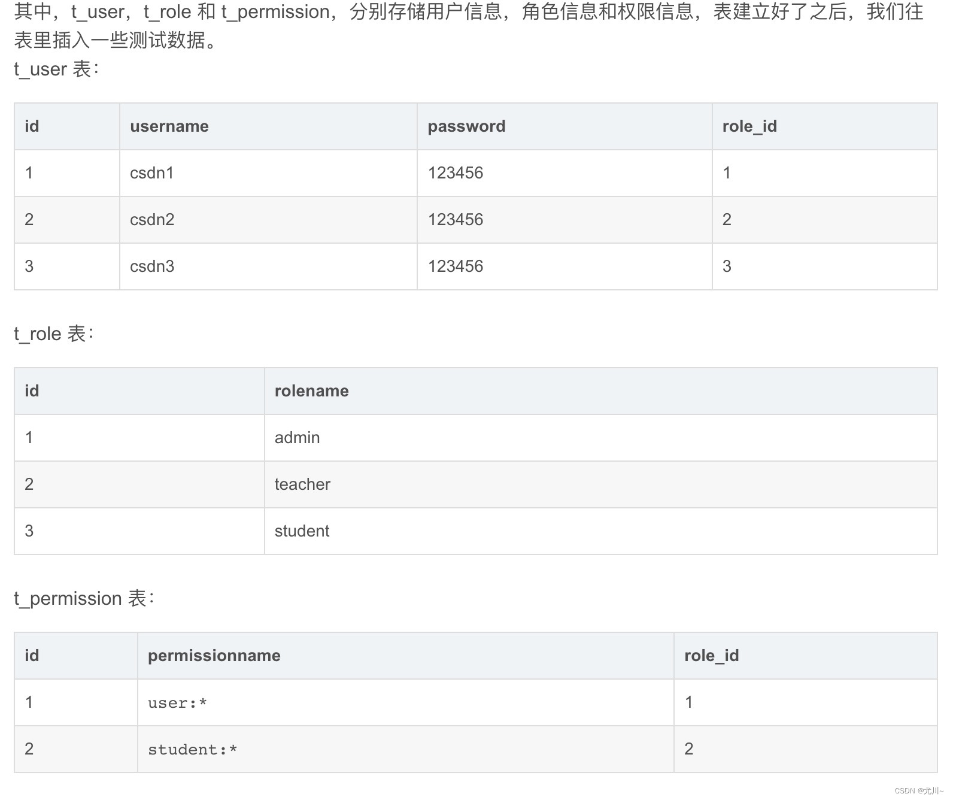Screen dimensions: 953x800
Task: Select the csdn1 username cell
Action: (x=268, y=173)
